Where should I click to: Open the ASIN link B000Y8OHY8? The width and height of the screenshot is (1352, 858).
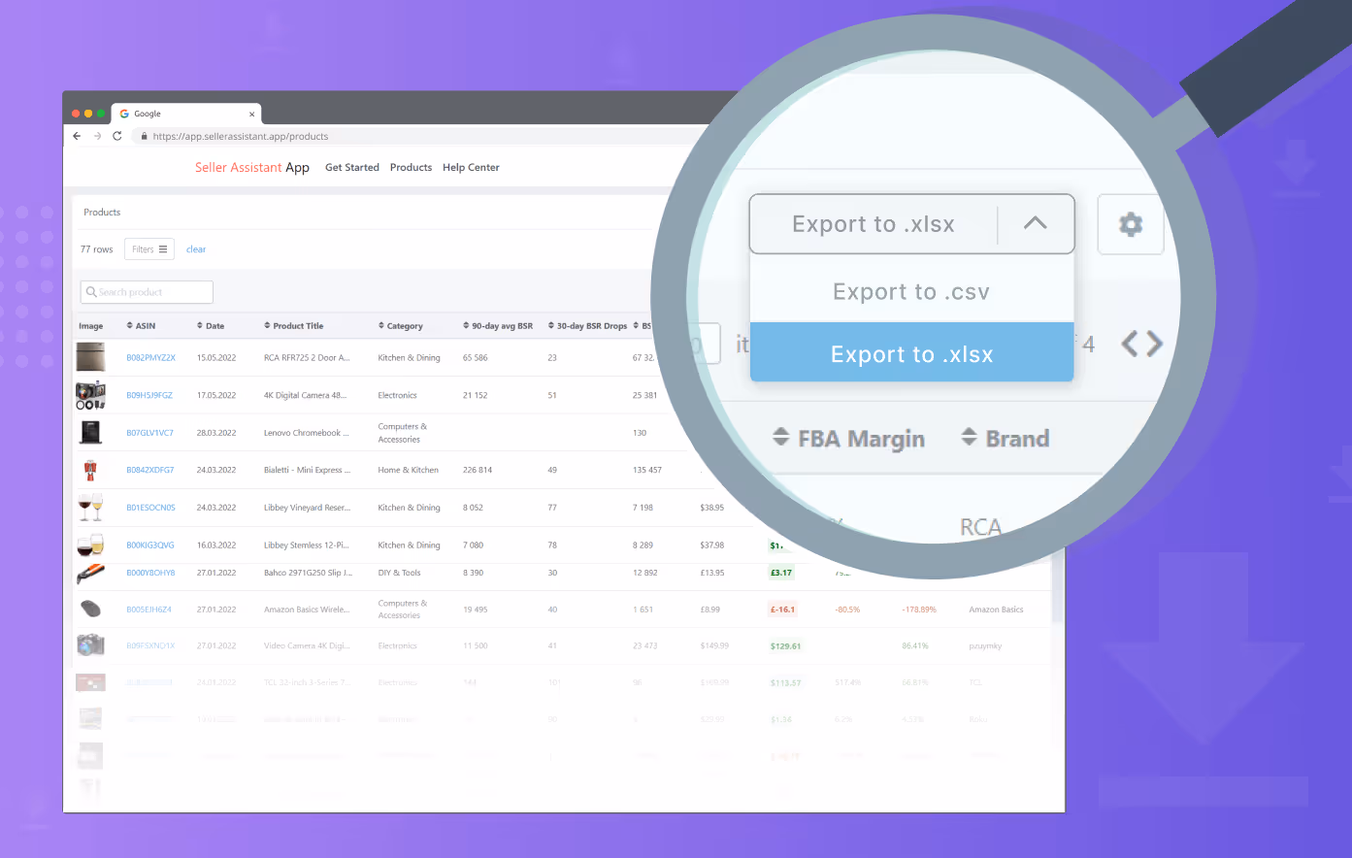[x=150, y=573]
